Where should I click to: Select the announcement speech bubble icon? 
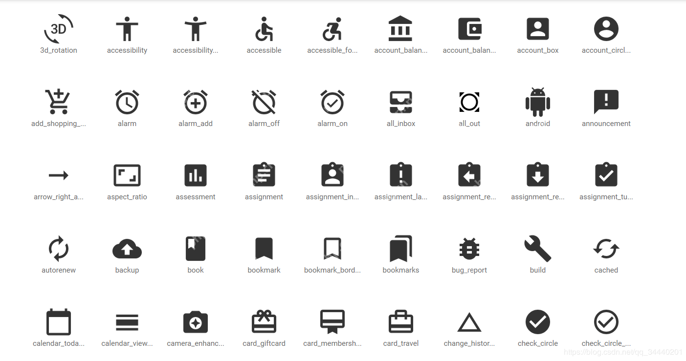[606, 102]
